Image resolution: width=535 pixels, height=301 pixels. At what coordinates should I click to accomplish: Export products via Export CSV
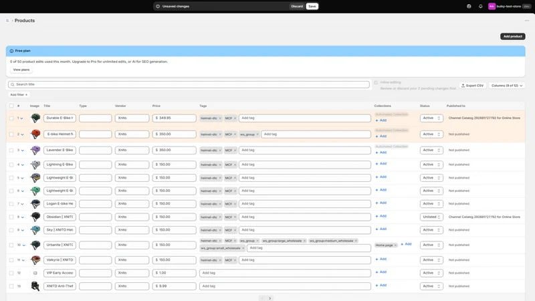pyautogui.click(x=473, y=86)
